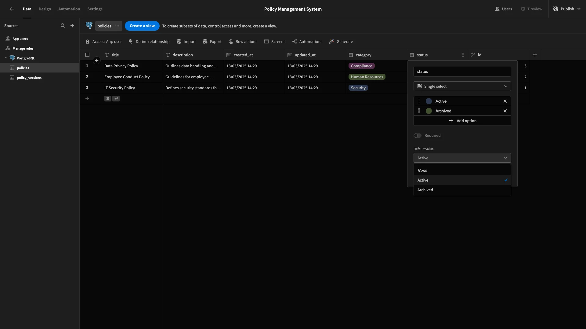
Task: Choose Active in default value list
Action: pos(462,180)
